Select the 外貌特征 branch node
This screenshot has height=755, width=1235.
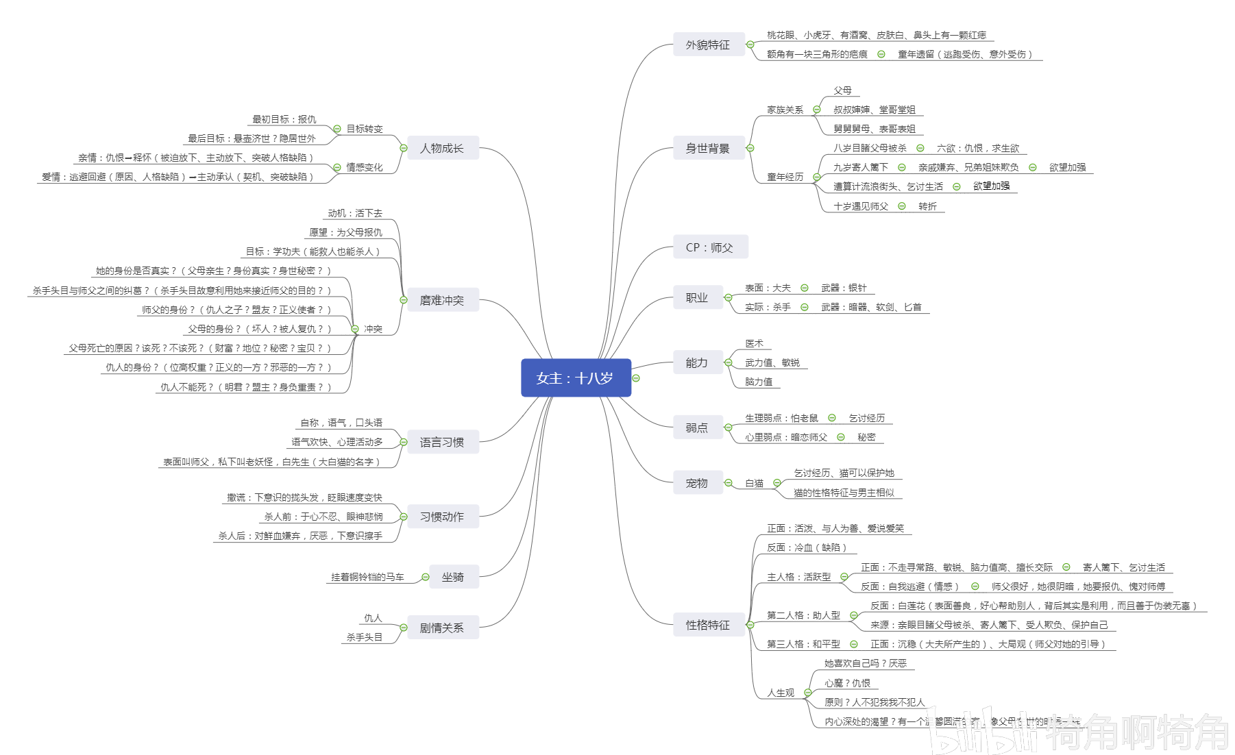click(709, 45)
